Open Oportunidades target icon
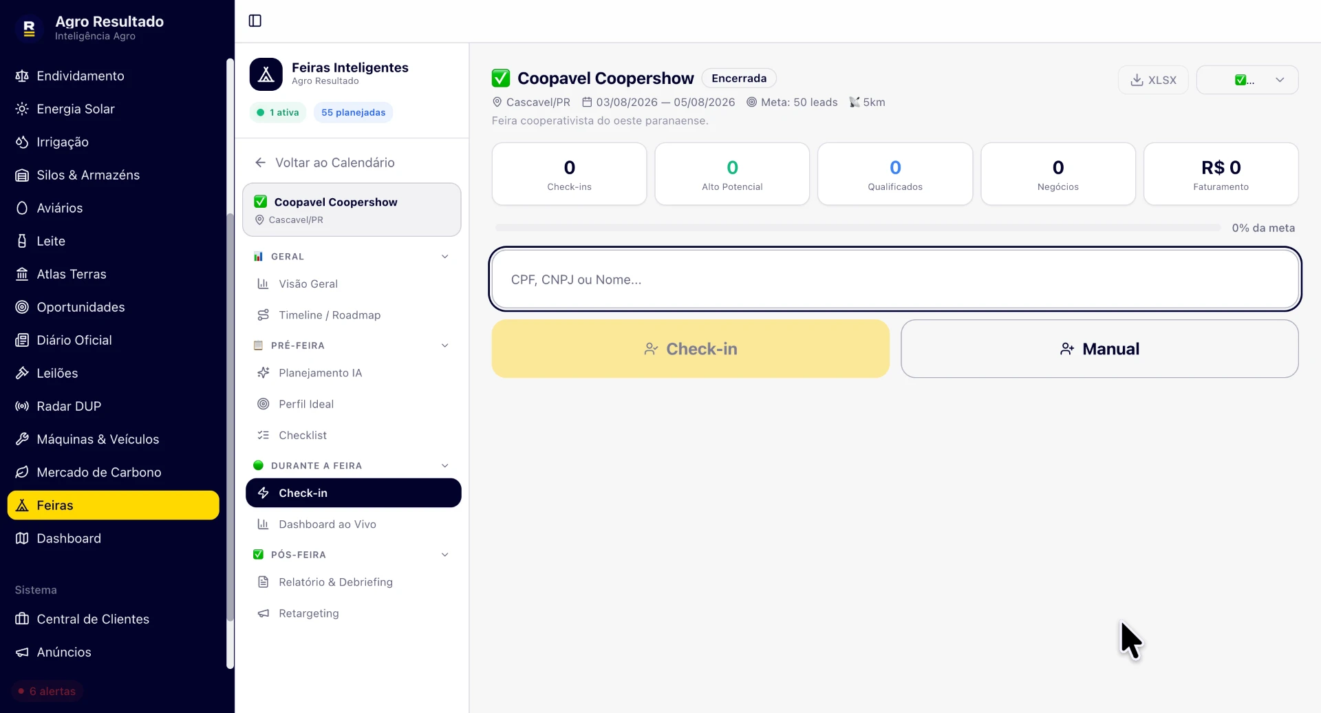Image resolution: width=1321 pixels, height=713 pixels. (22, 307)
